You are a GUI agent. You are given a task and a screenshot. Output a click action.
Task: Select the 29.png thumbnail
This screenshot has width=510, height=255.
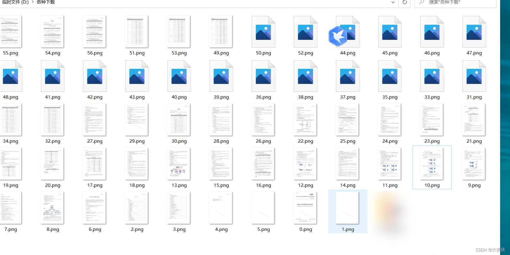click(137, 119)
